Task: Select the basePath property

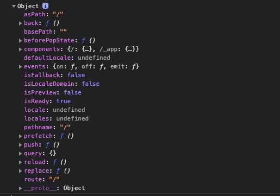Action: [x=38, y=31]
